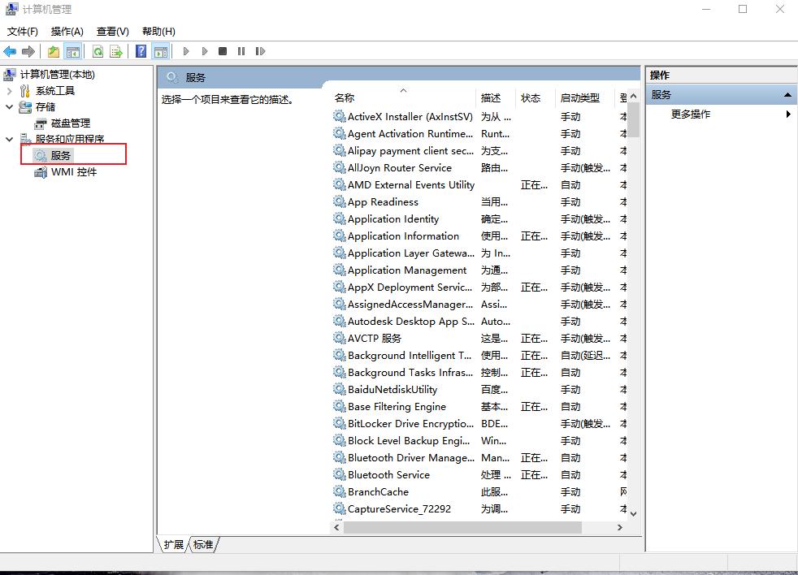Toggle the Action pane visibility icon
798x575 pixels.
160,51
